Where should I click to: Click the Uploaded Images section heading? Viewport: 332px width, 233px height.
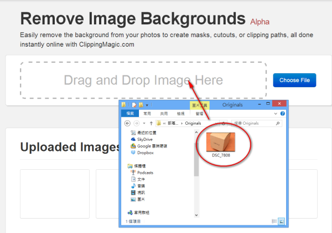tap(70, 147)
